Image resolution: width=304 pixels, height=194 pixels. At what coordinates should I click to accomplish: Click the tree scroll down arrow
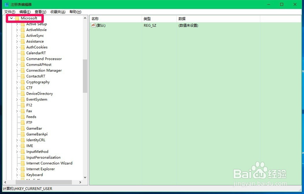(x=85, y=177)
